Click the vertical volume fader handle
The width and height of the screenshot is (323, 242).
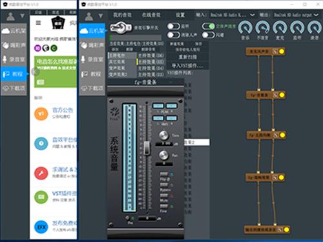point(147,148)
